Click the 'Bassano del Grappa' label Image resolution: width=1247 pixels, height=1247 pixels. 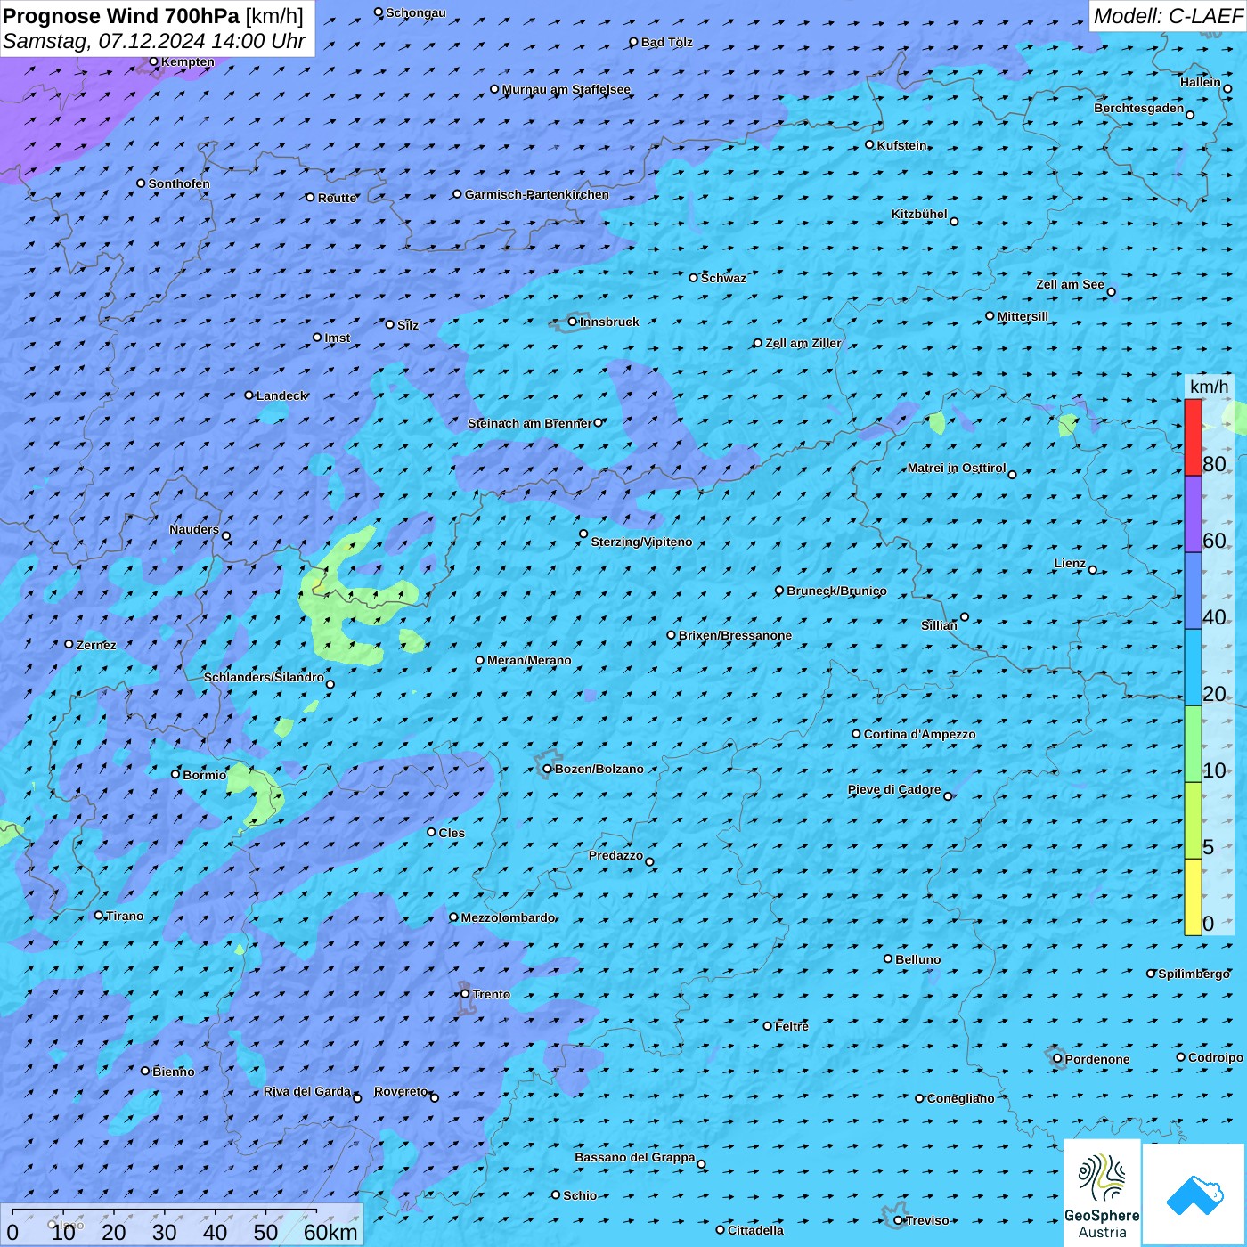pos(635,1157)
